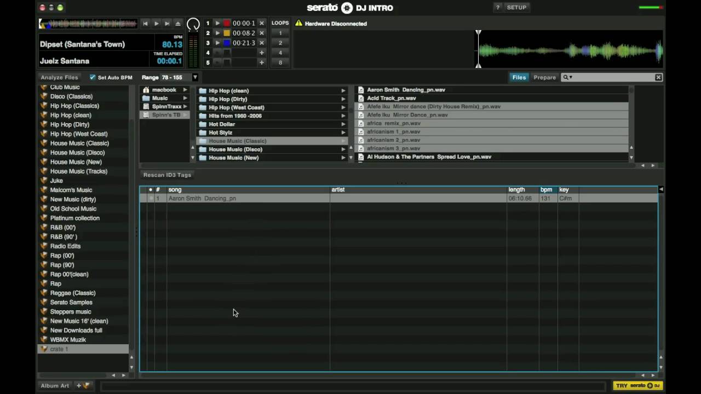The image size is (701, 394).
Task: Jump to previous track button
Action: point(145,24)
